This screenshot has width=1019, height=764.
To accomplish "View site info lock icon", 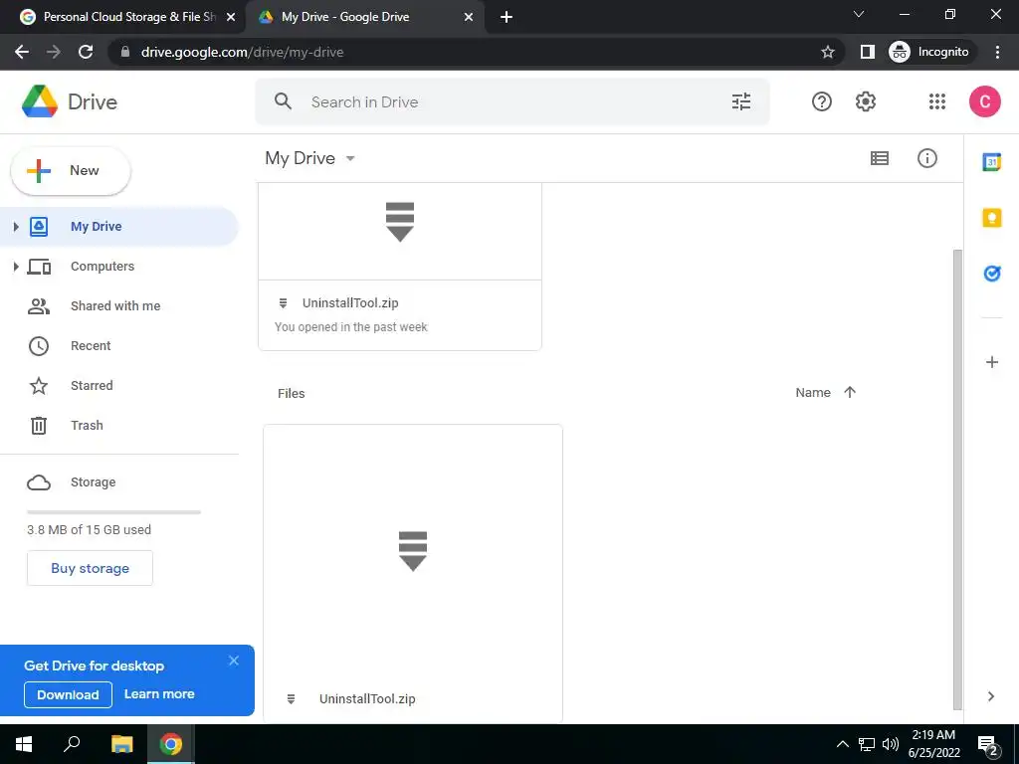I will coord(125,52).
